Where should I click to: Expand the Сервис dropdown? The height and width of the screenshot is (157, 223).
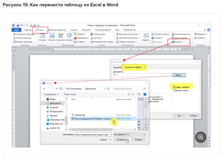(106, 140)
